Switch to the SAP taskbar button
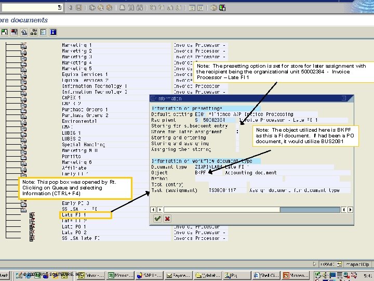 pyautogui.click(x=149, y=275)
